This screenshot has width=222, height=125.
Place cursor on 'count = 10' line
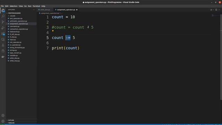tap(63, 17)
